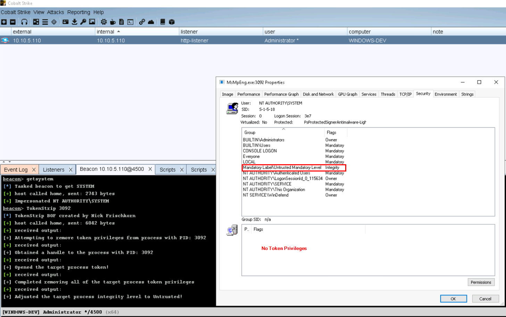View screenshots using picture icon
This screenshot has width=506, height=317.
tap(92, 22)
